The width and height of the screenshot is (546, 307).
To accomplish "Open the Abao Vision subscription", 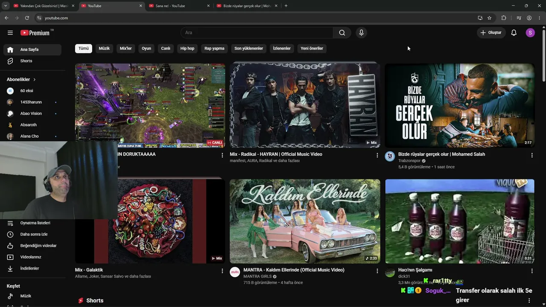I will (x=32, y=113).
